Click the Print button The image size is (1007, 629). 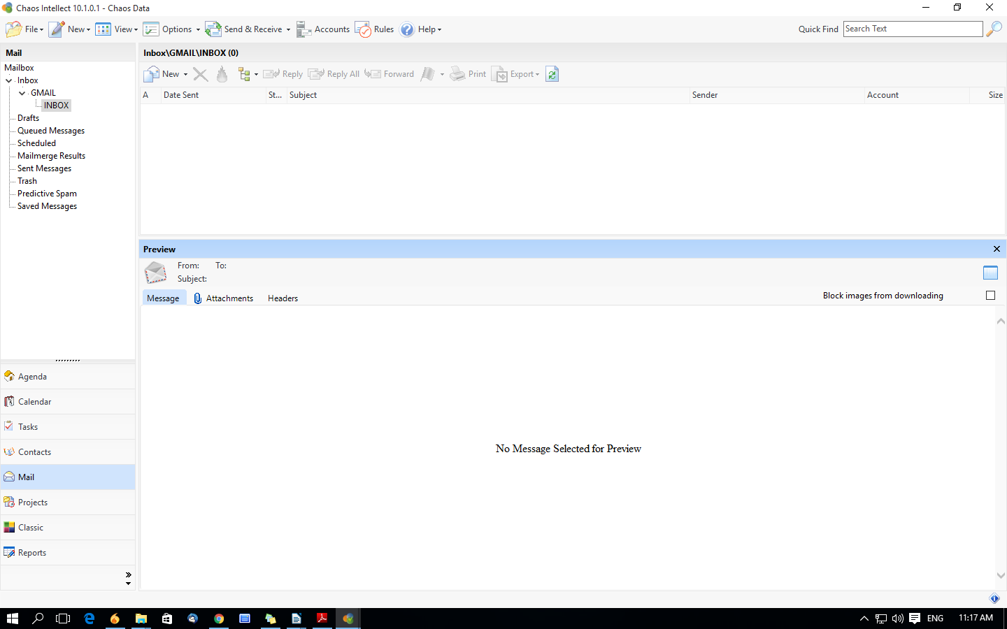coord(468,74)
